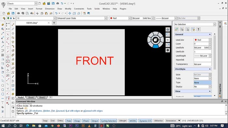Toggle Dynamic CCS
This screenshot has width=228, height=128.
(145, 121)
